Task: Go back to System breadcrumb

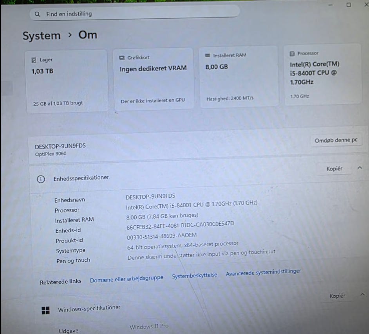Action: [42, 36]
